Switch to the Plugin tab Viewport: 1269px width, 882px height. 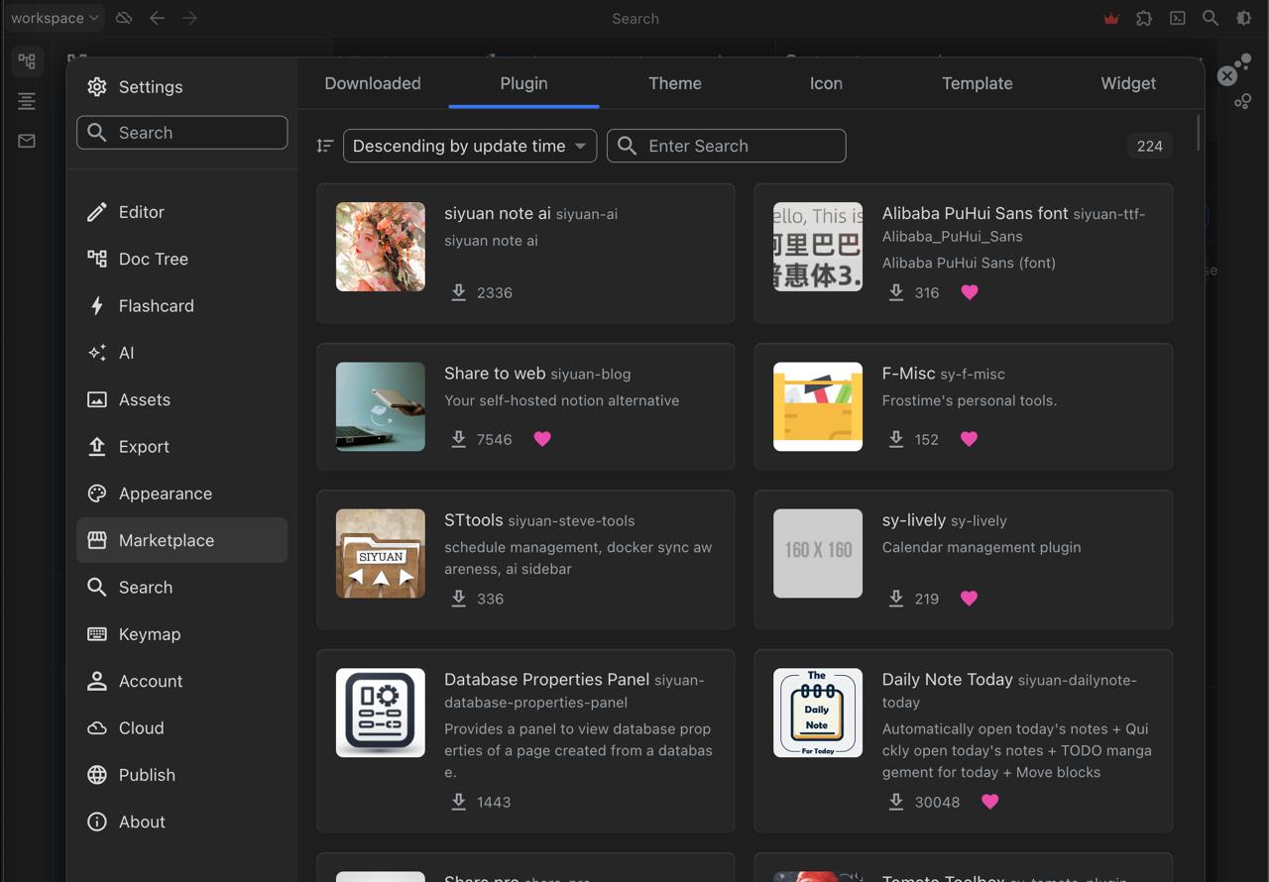tap(523, 83)
